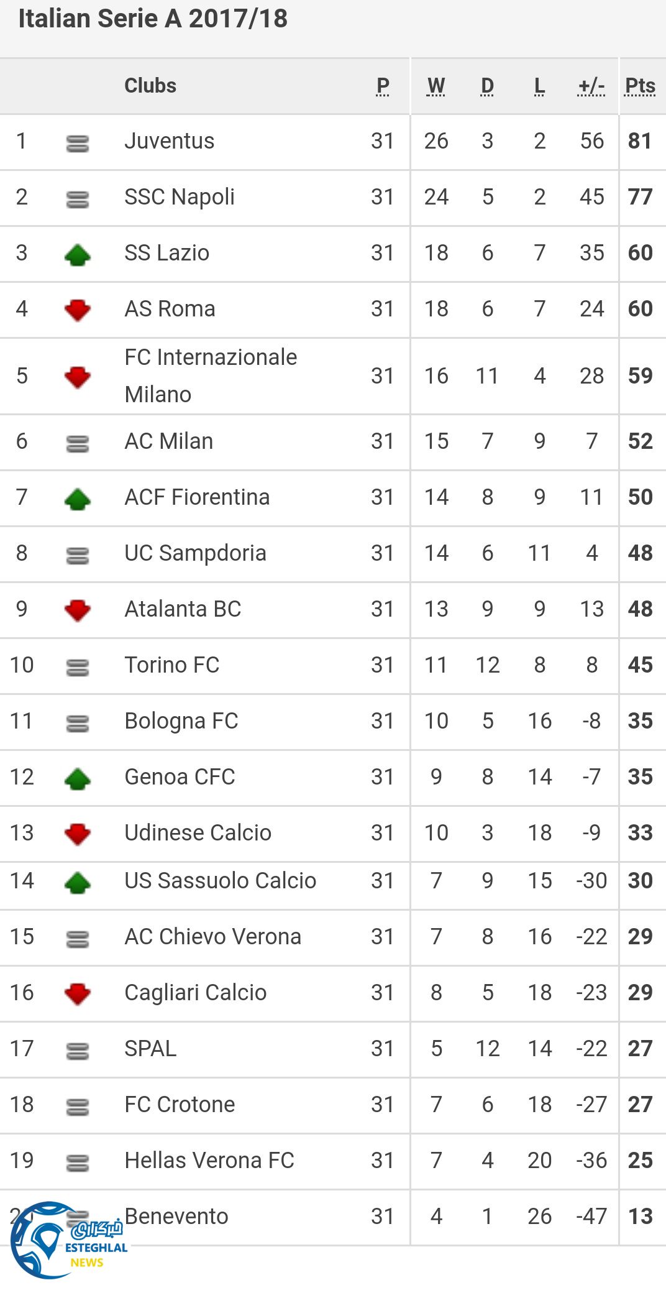Click the Italian Serie A 2017/18 title

click(x=153, y=19)
